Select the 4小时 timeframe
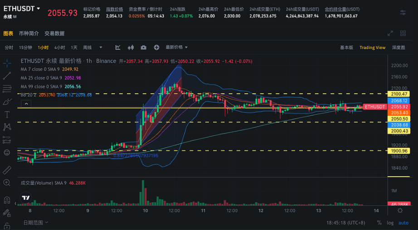418x230 pixels. 59,48
